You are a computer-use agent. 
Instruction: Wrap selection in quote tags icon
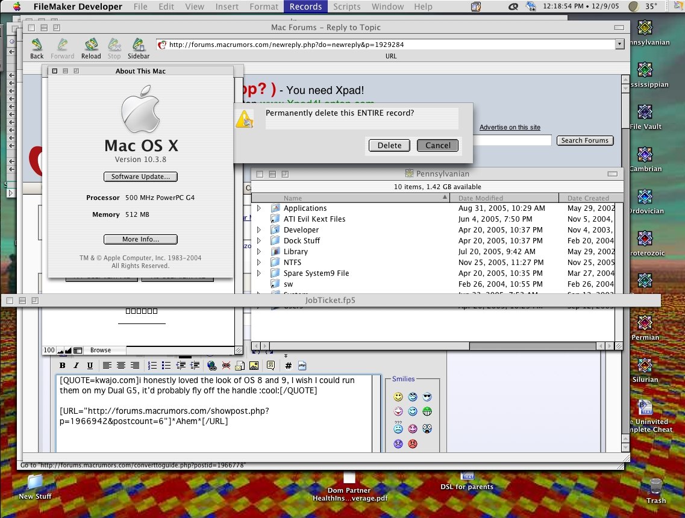pyautogui.click(x=271, y=366)
